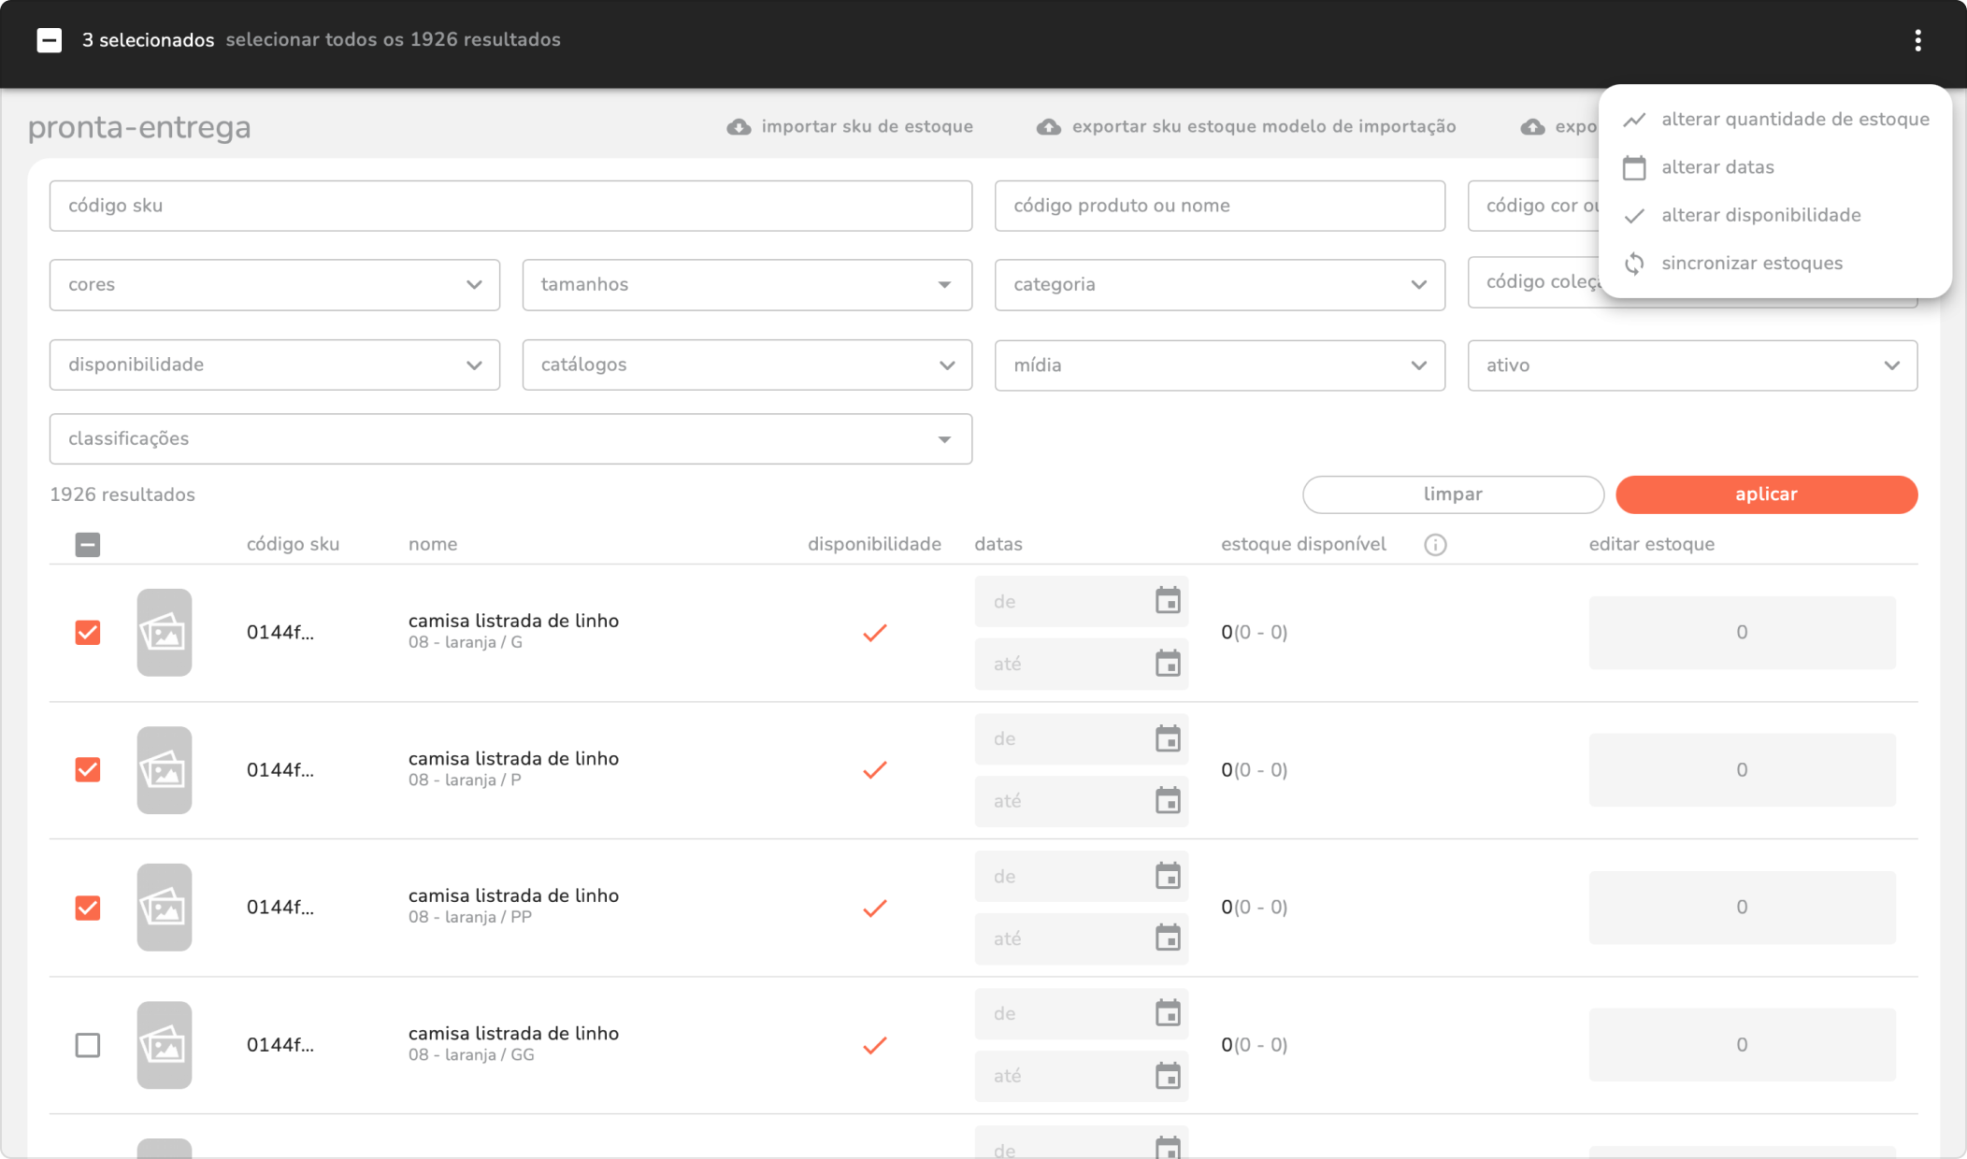Click the three-dot more options icon
This screenshot has width=1967, height=1159.
[1917, 40]
